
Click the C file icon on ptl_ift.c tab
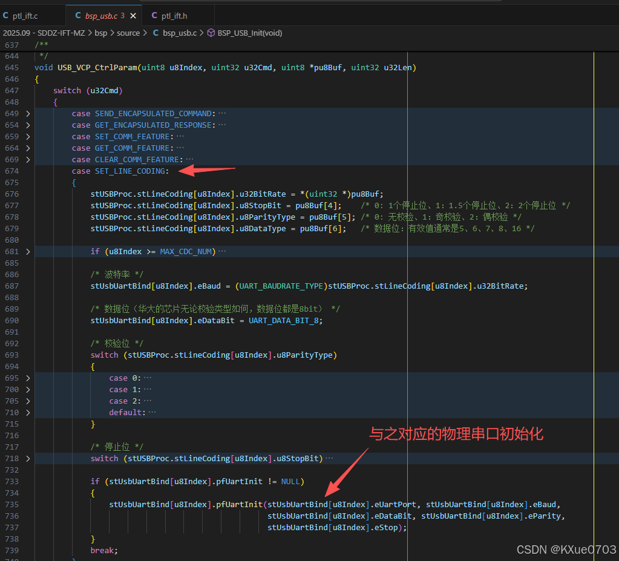[x=5, y=15]
